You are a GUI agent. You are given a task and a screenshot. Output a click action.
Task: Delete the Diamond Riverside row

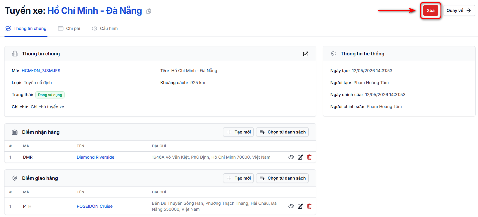pos(309,157)
